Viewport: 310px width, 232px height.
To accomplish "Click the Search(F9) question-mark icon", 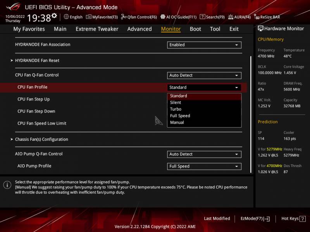I will click(202, 17).
